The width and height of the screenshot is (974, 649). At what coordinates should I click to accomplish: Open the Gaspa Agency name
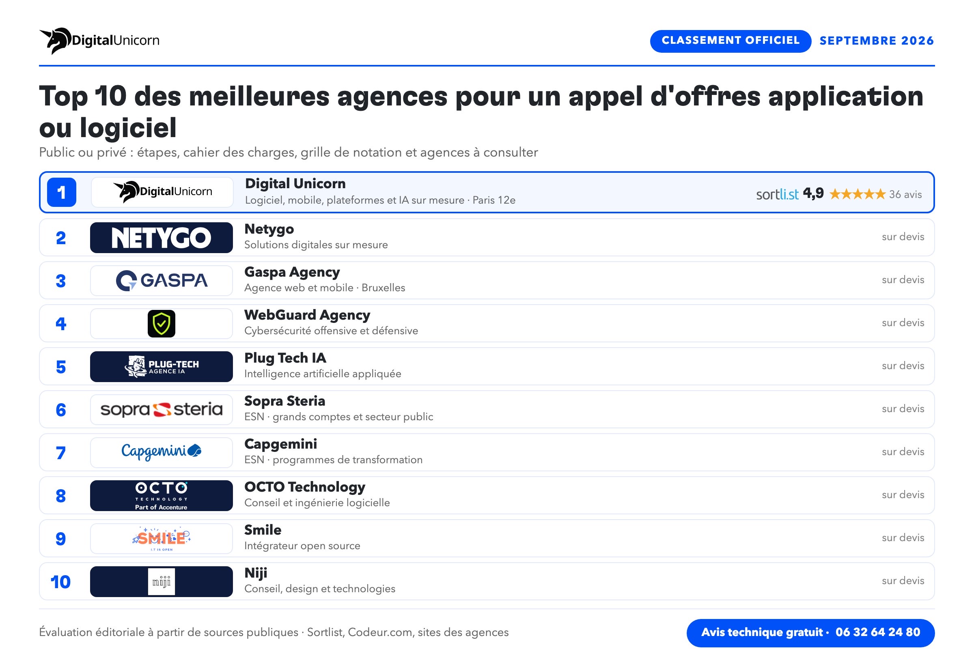point(292,272)
